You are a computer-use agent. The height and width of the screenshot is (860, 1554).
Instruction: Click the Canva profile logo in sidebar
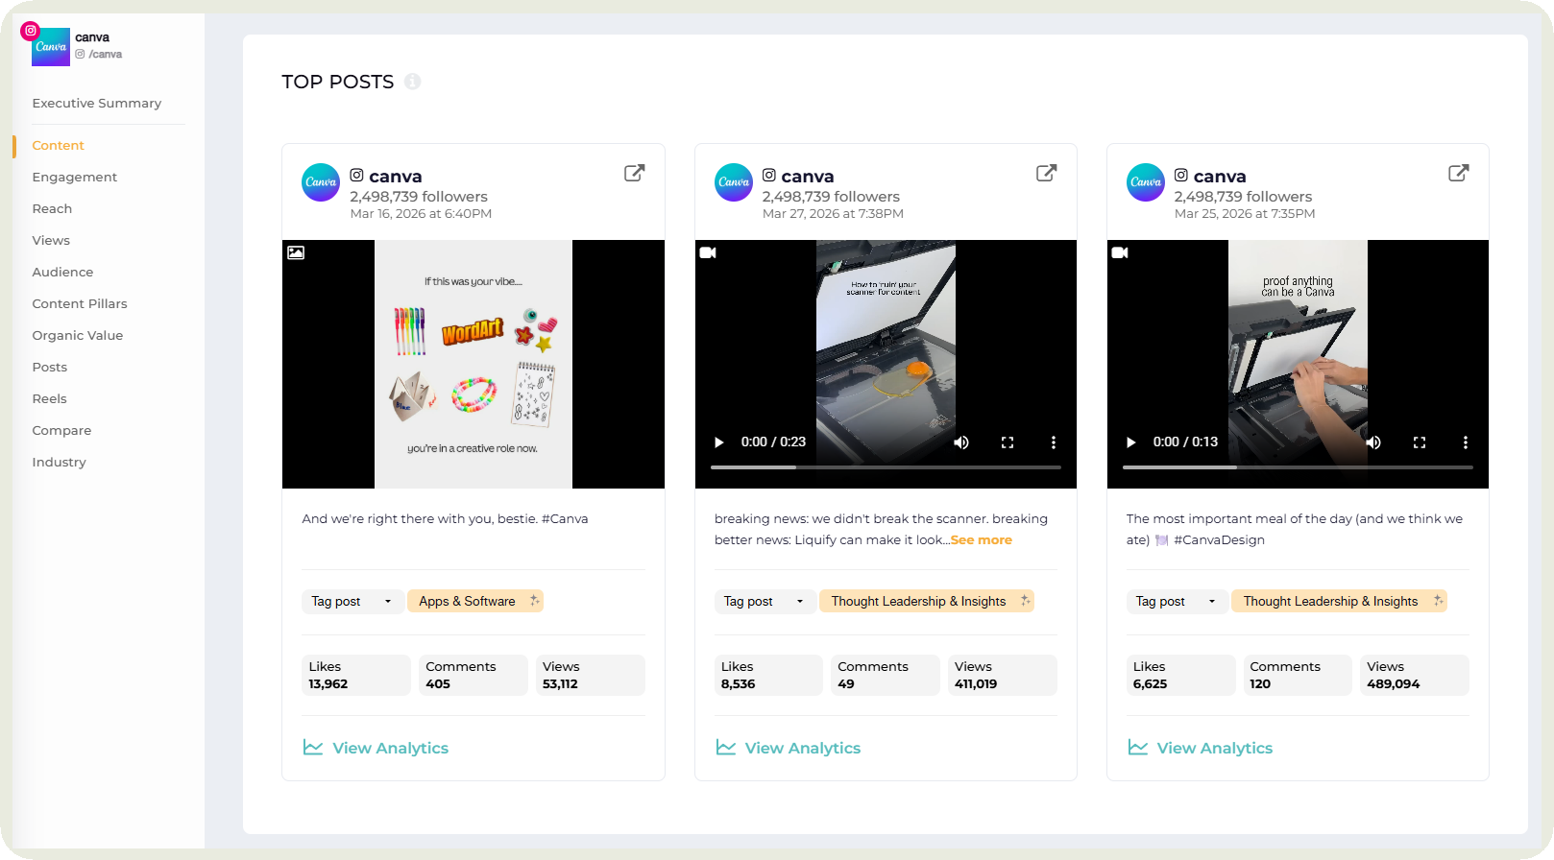click(x=51, y=46)
